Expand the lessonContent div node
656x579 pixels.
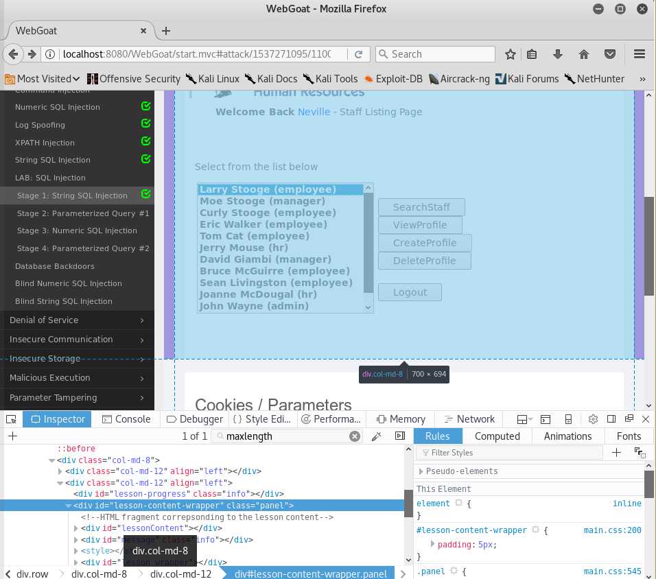tap(75, 528)
